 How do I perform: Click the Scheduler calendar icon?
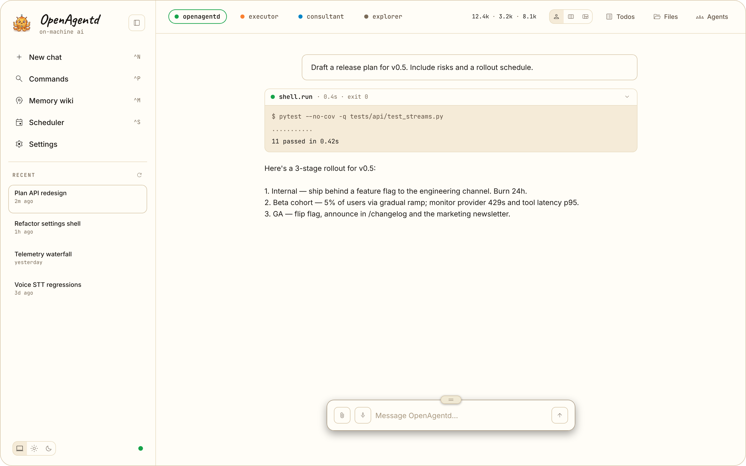pyautogui.click(x=19, y=122)
